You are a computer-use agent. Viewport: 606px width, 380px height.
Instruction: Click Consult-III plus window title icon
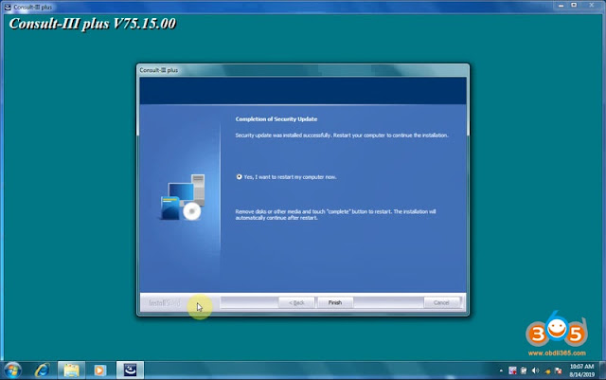8,7
